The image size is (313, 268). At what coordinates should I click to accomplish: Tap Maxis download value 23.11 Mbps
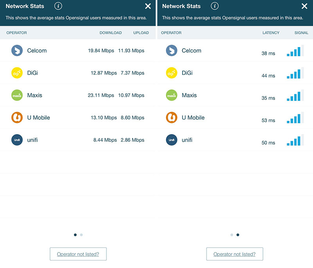[x=101, y=95]
